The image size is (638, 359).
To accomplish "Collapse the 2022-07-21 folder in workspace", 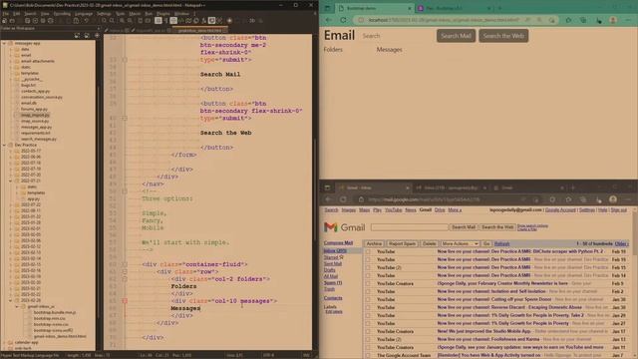I will click(11, 180).
